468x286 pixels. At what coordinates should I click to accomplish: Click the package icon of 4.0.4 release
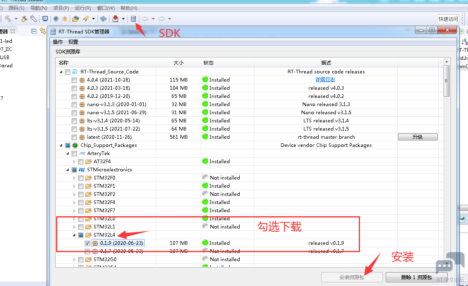82,80
